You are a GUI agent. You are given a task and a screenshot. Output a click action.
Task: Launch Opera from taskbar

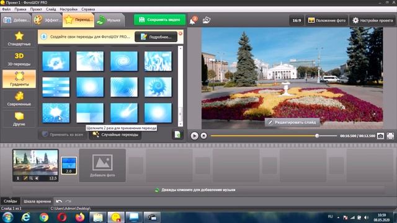pyautogui.click(x=62, y=217)
